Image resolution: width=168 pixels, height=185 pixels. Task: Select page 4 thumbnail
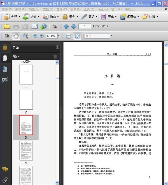[x=26, y=150]
